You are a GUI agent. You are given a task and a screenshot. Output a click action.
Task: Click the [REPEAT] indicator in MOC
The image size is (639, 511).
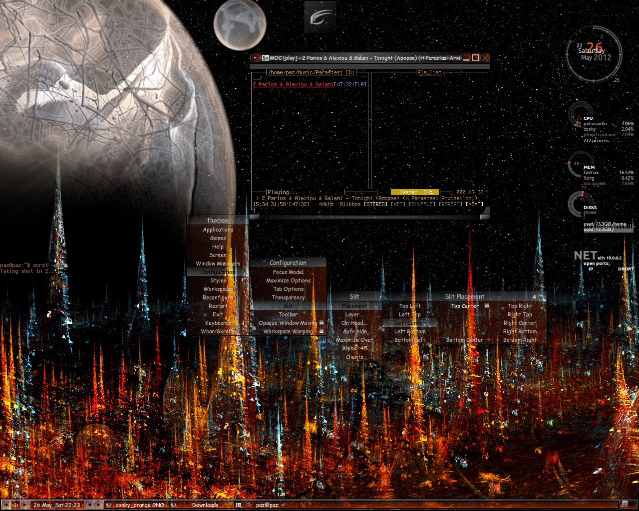(x=450, y=204)
